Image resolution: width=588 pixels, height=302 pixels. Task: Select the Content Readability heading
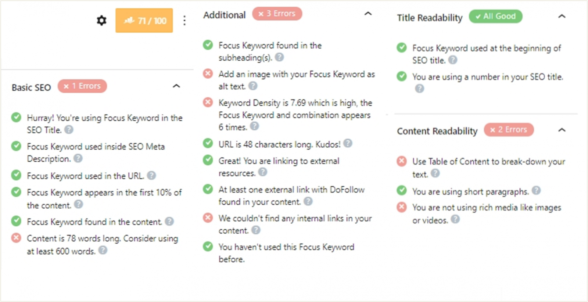click(x=437, y=131)
